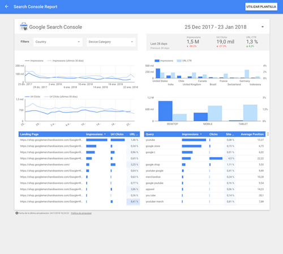Select the youtube query row
The image size is (283, 254).
tap(205, 140)
